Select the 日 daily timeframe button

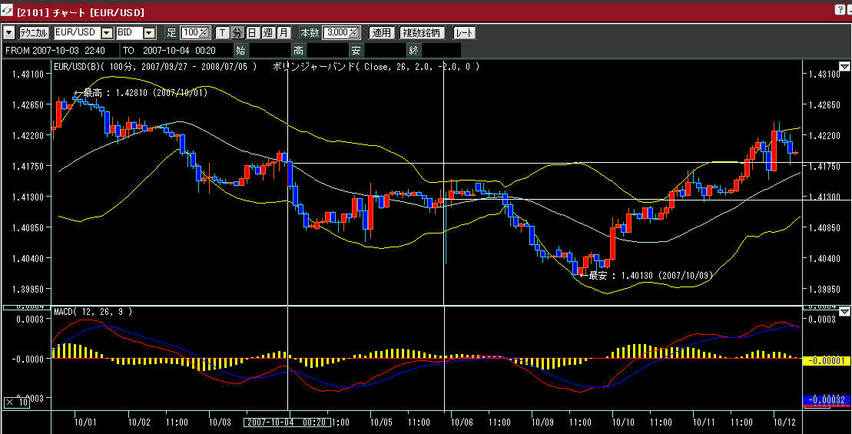[x=252, y=33]
